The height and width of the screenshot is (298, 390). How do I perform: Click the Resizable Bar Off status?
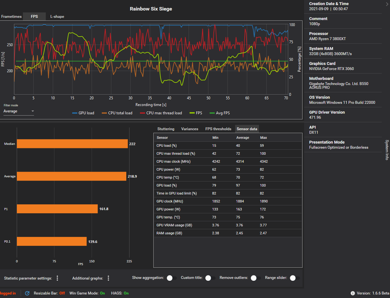(62, 293)
